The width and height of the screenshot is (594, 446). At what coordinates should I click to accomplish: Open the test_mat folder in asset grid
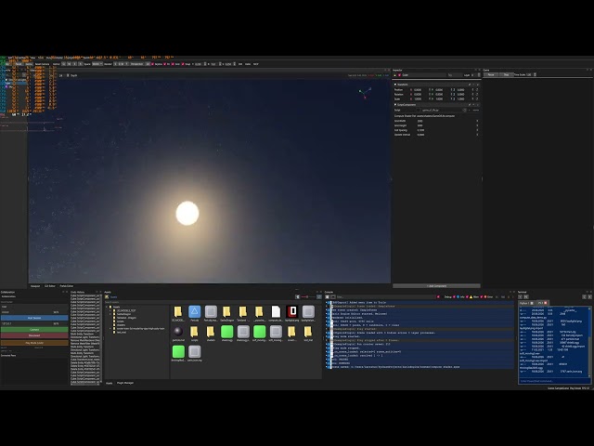(308, 332)
